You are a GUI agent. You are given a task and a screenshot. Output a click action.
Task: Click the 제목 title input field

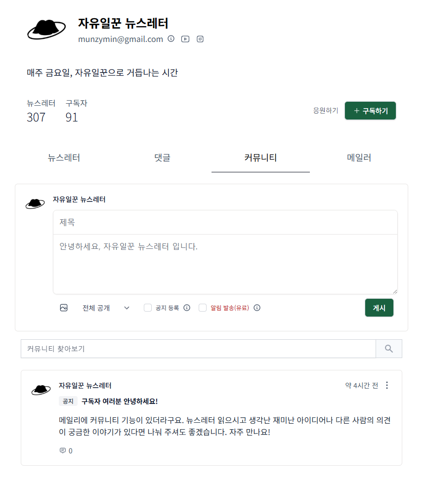coord(225,222)
